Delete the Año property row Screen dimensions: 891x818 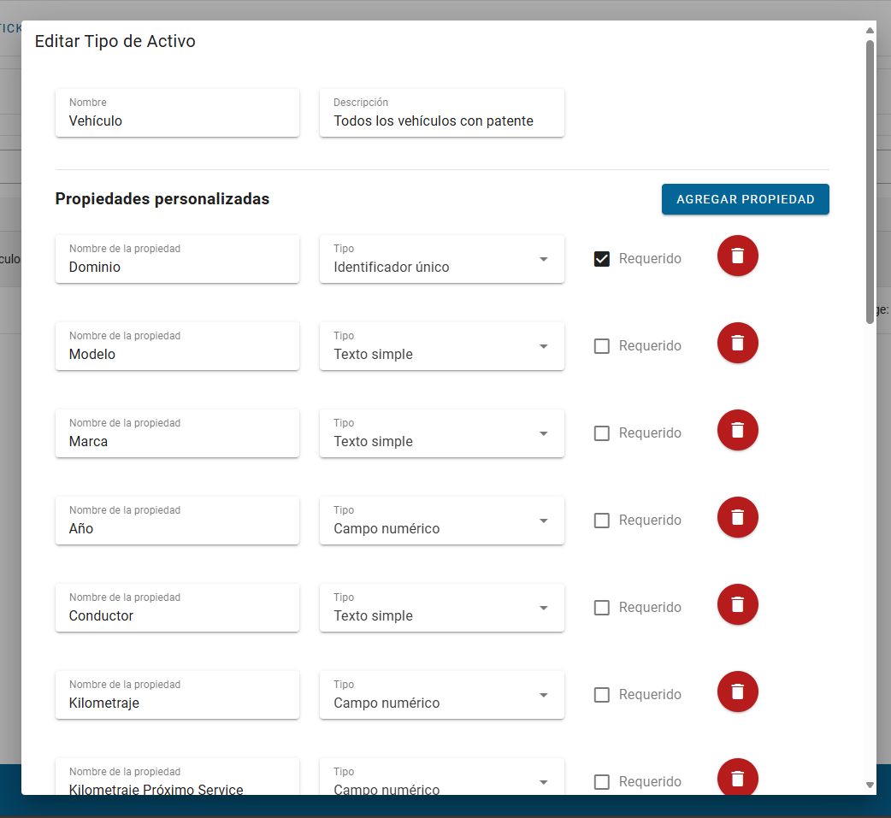point(737,517)
